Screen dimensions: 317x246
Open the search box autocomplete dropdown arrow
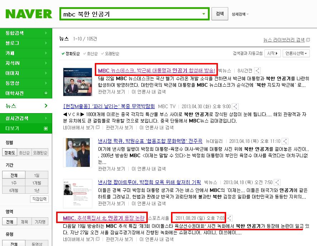(x=204, y=14)
